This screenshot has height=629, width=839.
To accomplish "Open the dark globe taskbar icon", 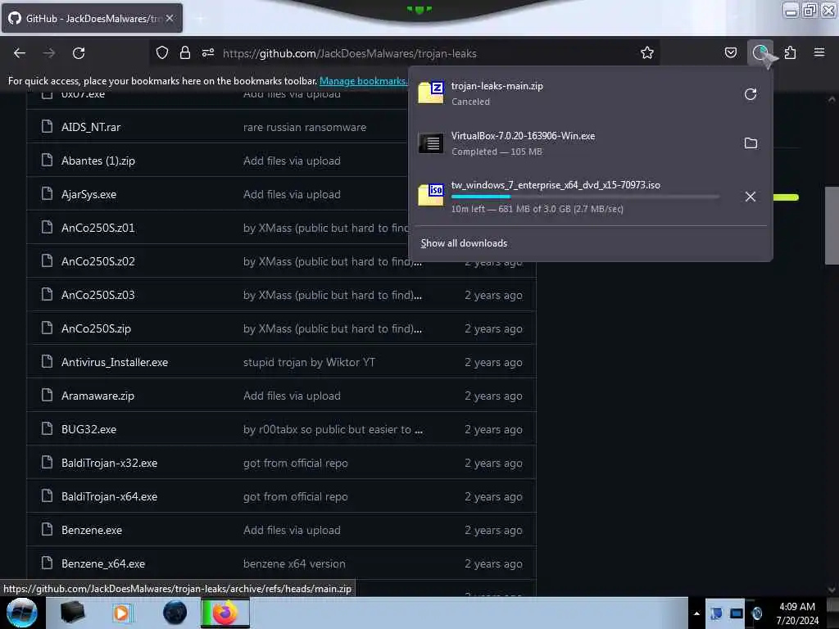I will 175,613.
